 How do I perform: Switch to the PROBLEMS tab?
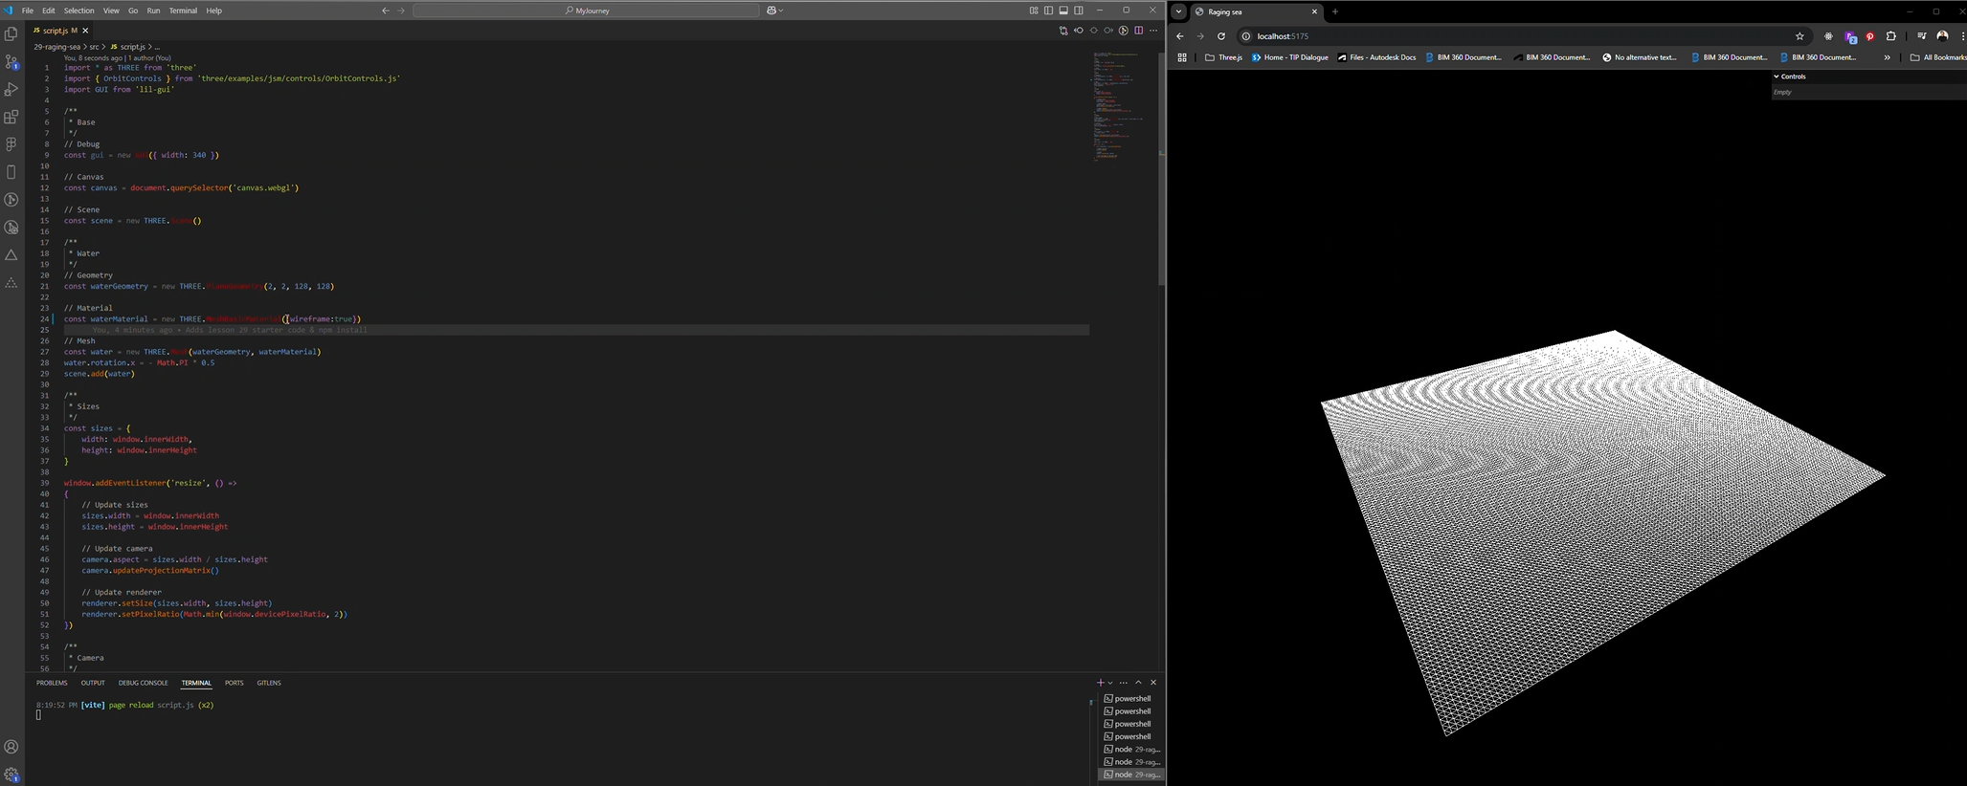[52, 683]
